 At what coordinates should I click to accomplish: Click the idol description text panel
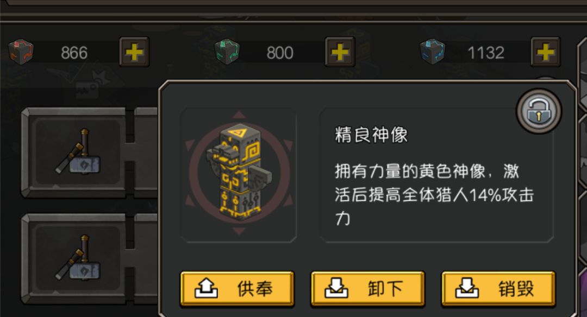[436, 176]
